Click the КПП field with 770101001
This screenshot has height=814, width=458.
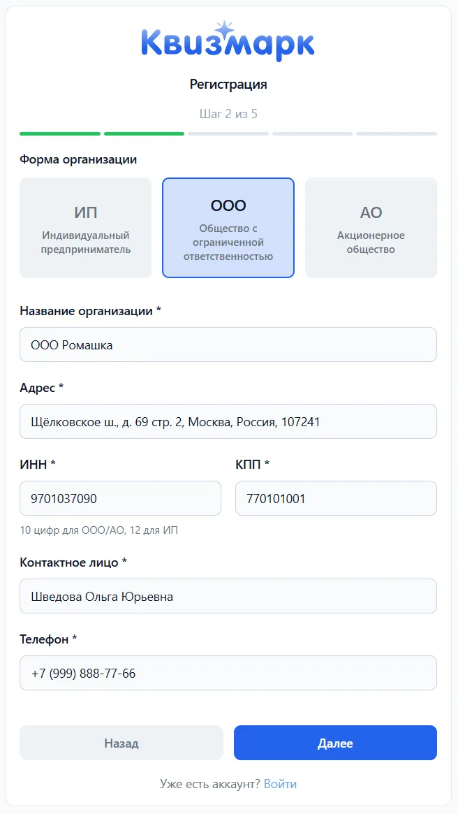coord(336,498)
